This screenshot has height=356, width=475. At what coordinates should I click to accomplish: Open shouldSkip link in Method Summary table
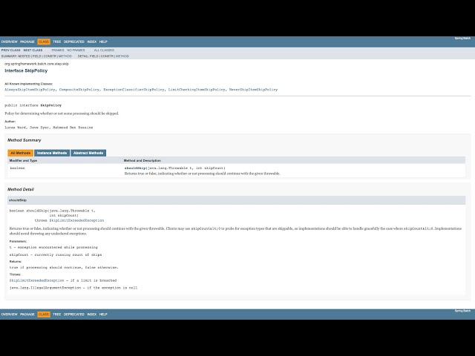(x=135, y=168)
